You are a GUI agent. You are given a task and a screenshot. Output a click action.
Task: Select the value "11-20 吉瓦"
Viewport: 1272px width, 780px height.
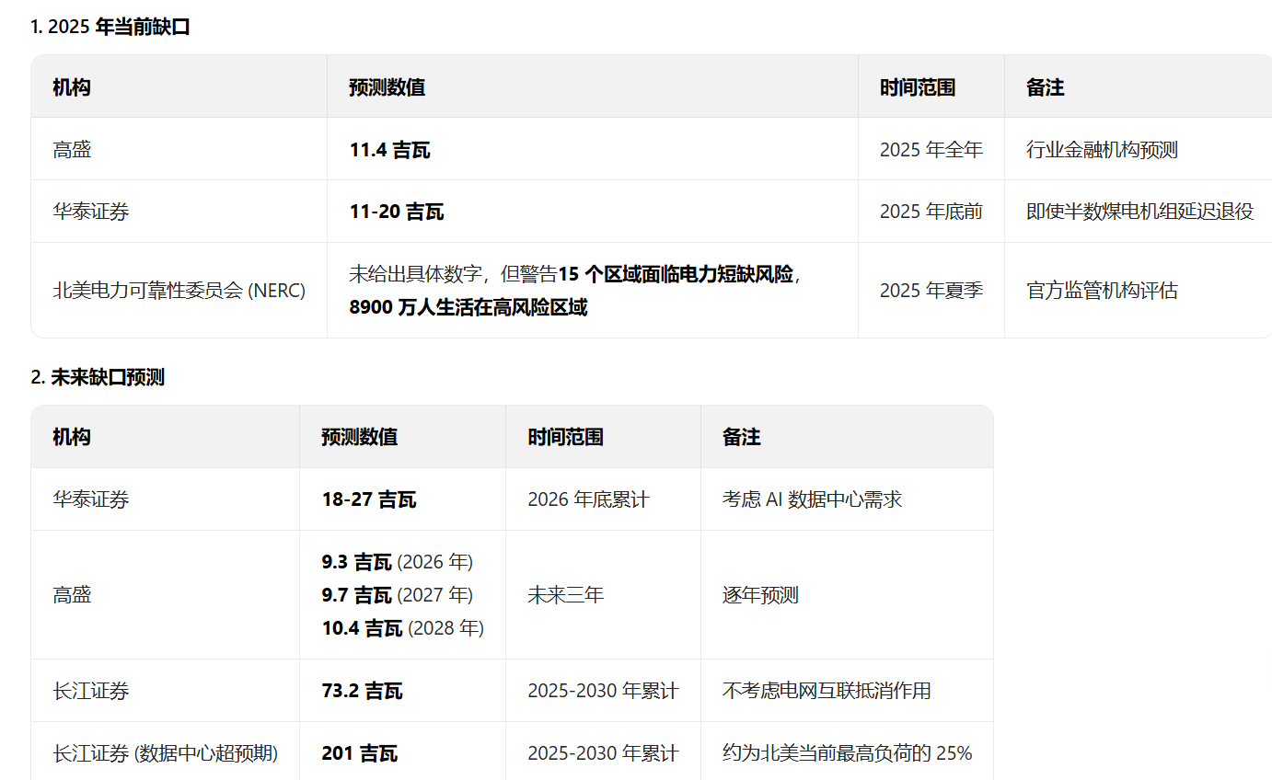397,212
